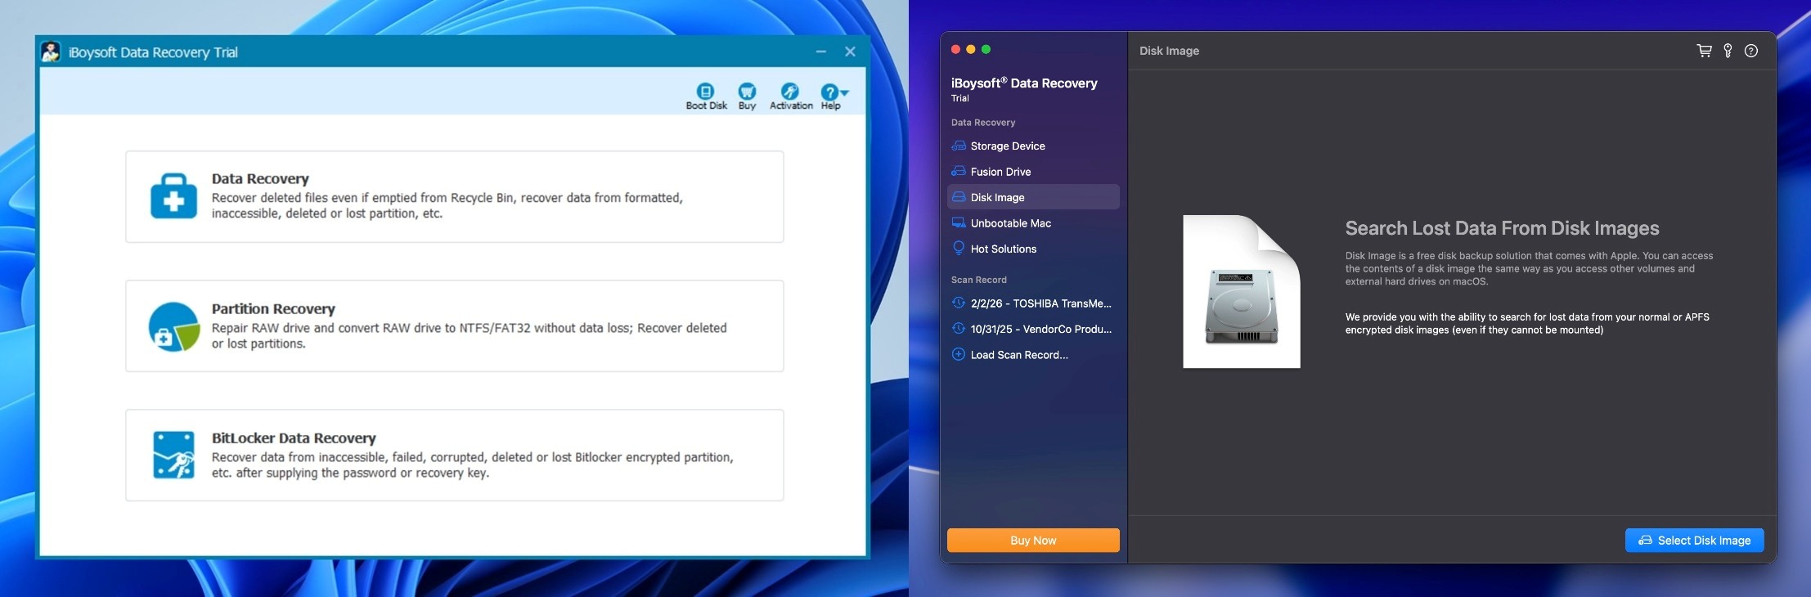This screenshot has height=597, width=1811.
Task: Select Storage Device in the Mac sidebar
Action: [x=1033, y=146]
